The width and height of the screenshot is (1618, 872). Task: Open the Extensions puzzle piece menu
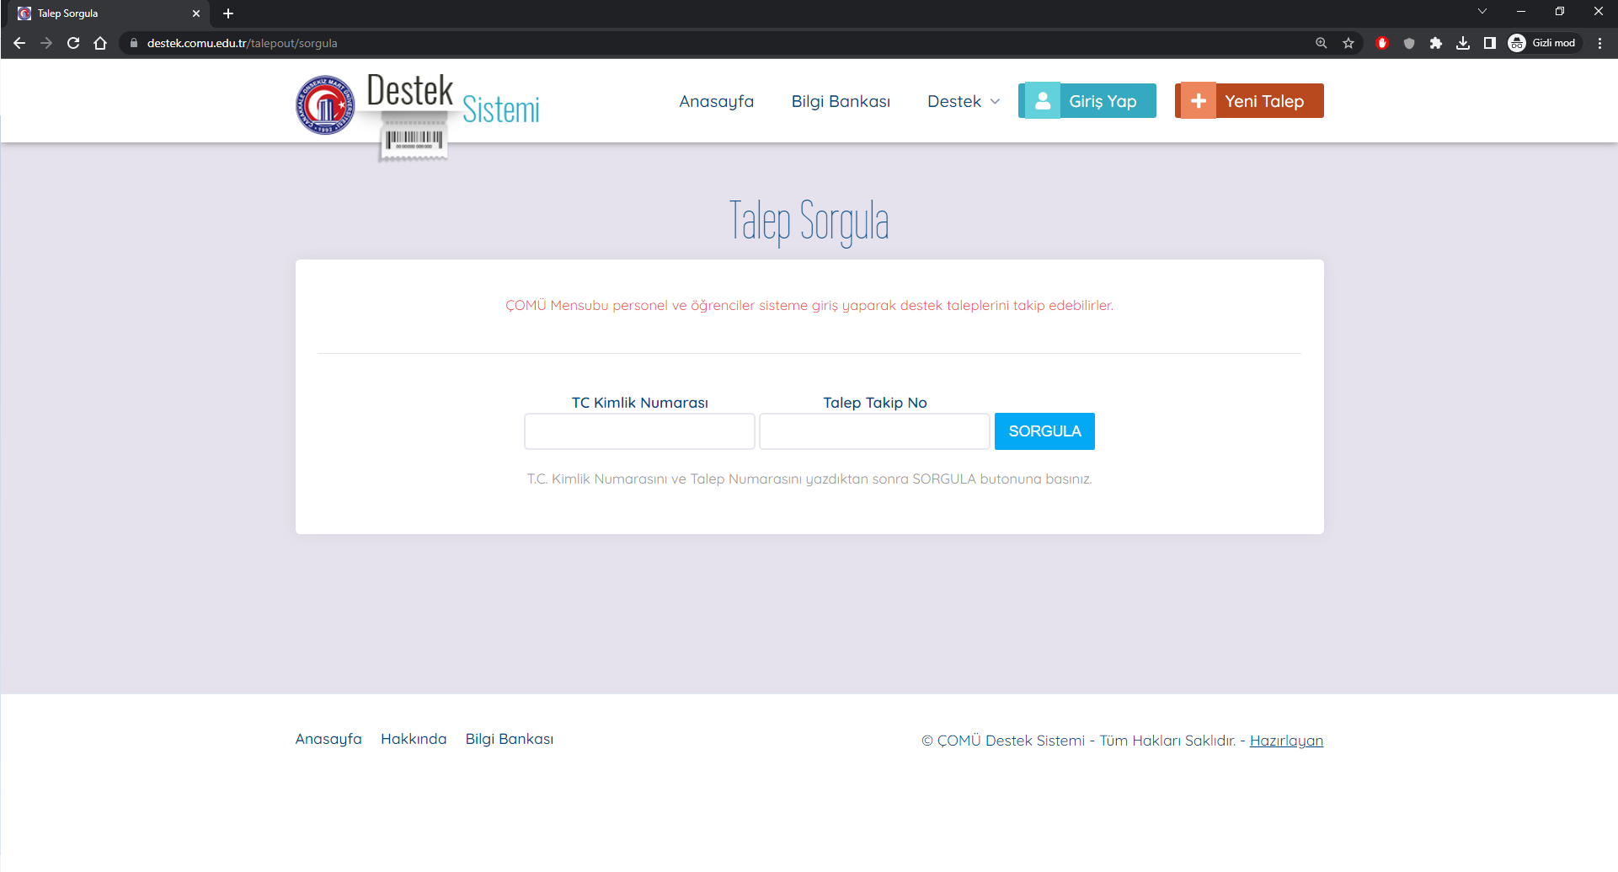1436,43
